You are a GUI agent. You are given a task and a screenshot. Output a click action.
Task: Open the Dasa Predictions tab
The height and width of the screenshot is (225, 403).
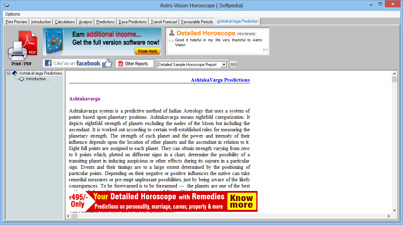133,22
